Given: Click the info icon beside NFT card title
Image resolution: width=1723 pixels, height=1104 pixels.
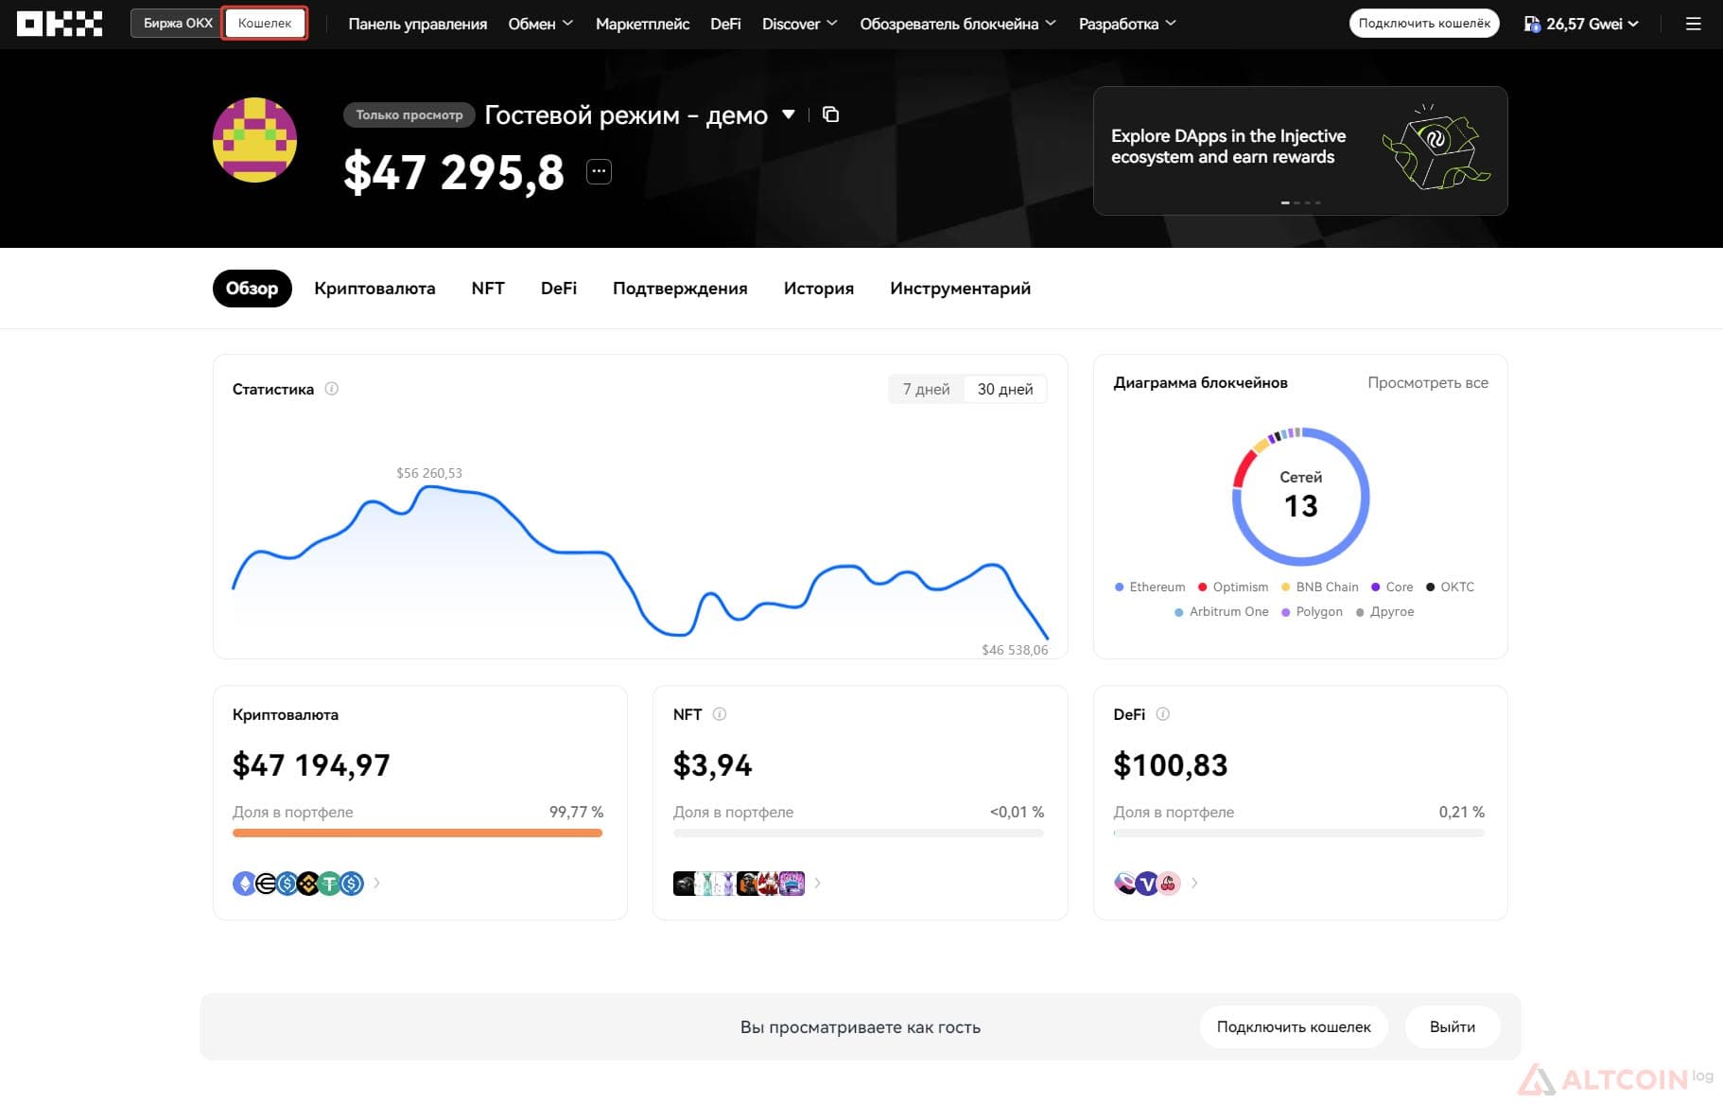Looking at the screenshot, I should 720,714.
